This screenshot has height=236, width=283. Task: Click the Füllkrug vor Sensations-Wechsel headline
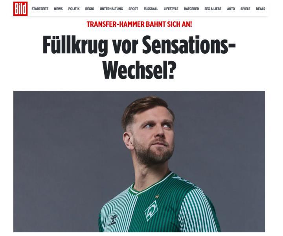[x=139, y=57]
